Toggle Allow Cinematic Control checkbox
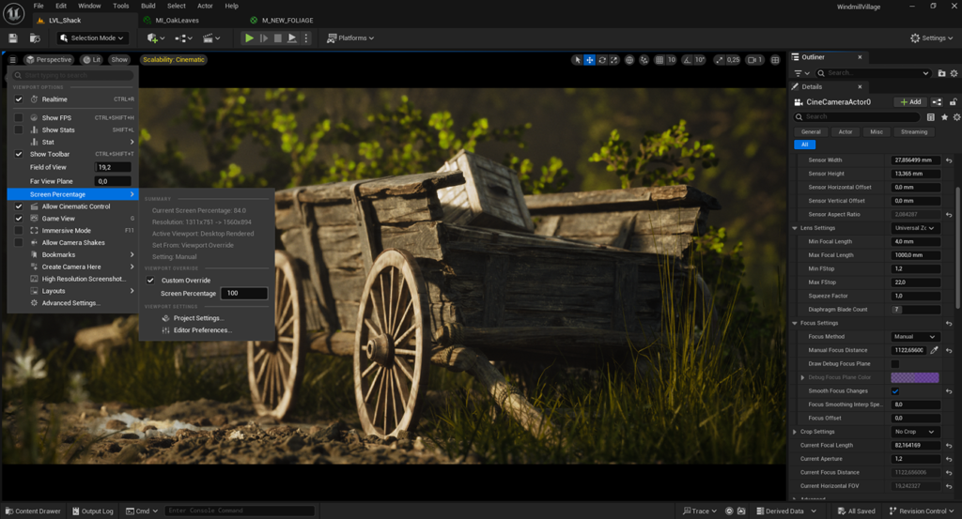The width and height of the screenshot is (962, 519). [19, 206]
